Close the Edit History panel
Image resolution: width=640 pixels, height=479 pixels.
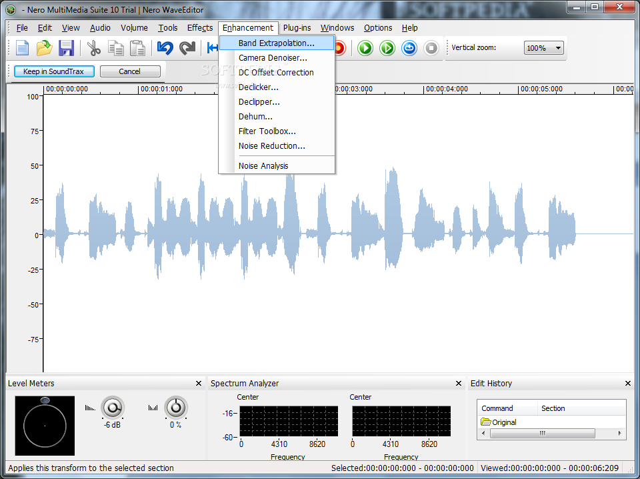[x=628, y=384]
